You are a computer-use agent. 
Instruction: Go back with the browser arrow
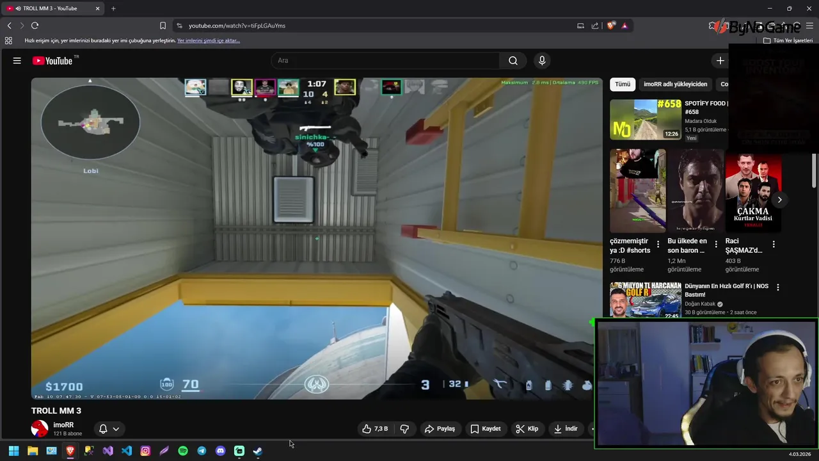(x=9, y=26)
